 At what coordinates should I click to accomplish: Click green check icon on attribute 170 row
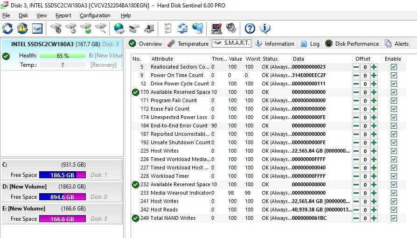[136, 92]
